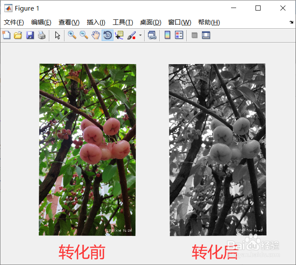Open the 桌面(D) menu
The height and width of the screenshot is (265, 296).
[151, 22]
